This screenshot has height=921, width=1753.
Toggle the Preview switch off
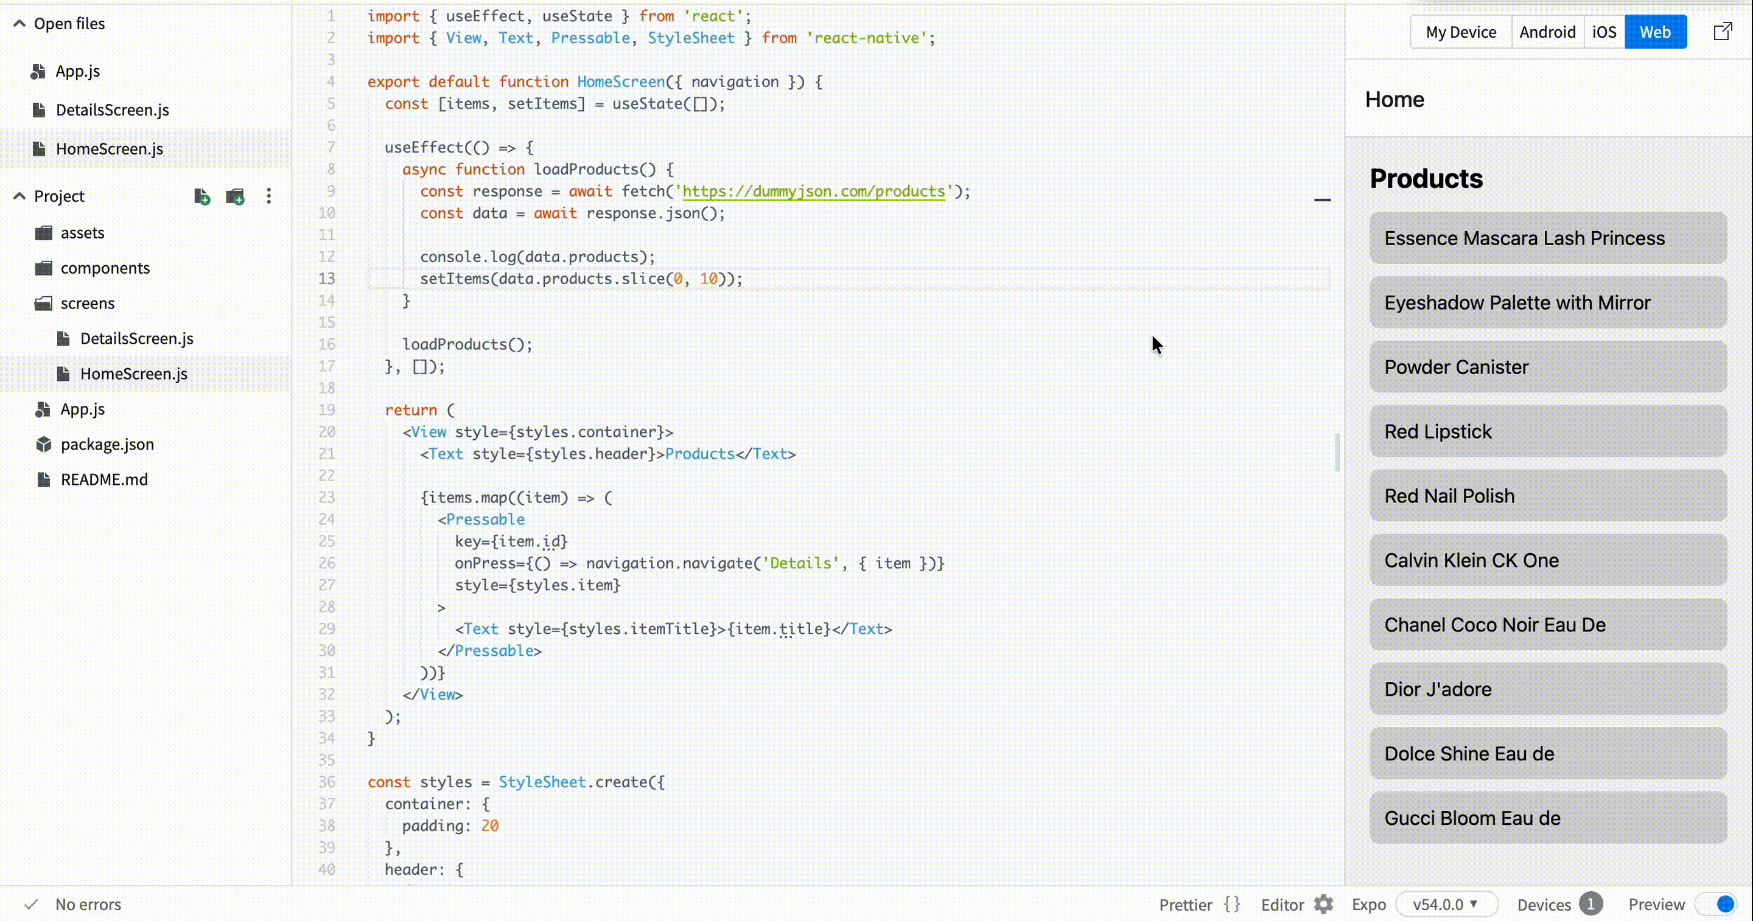[1717, 904]
